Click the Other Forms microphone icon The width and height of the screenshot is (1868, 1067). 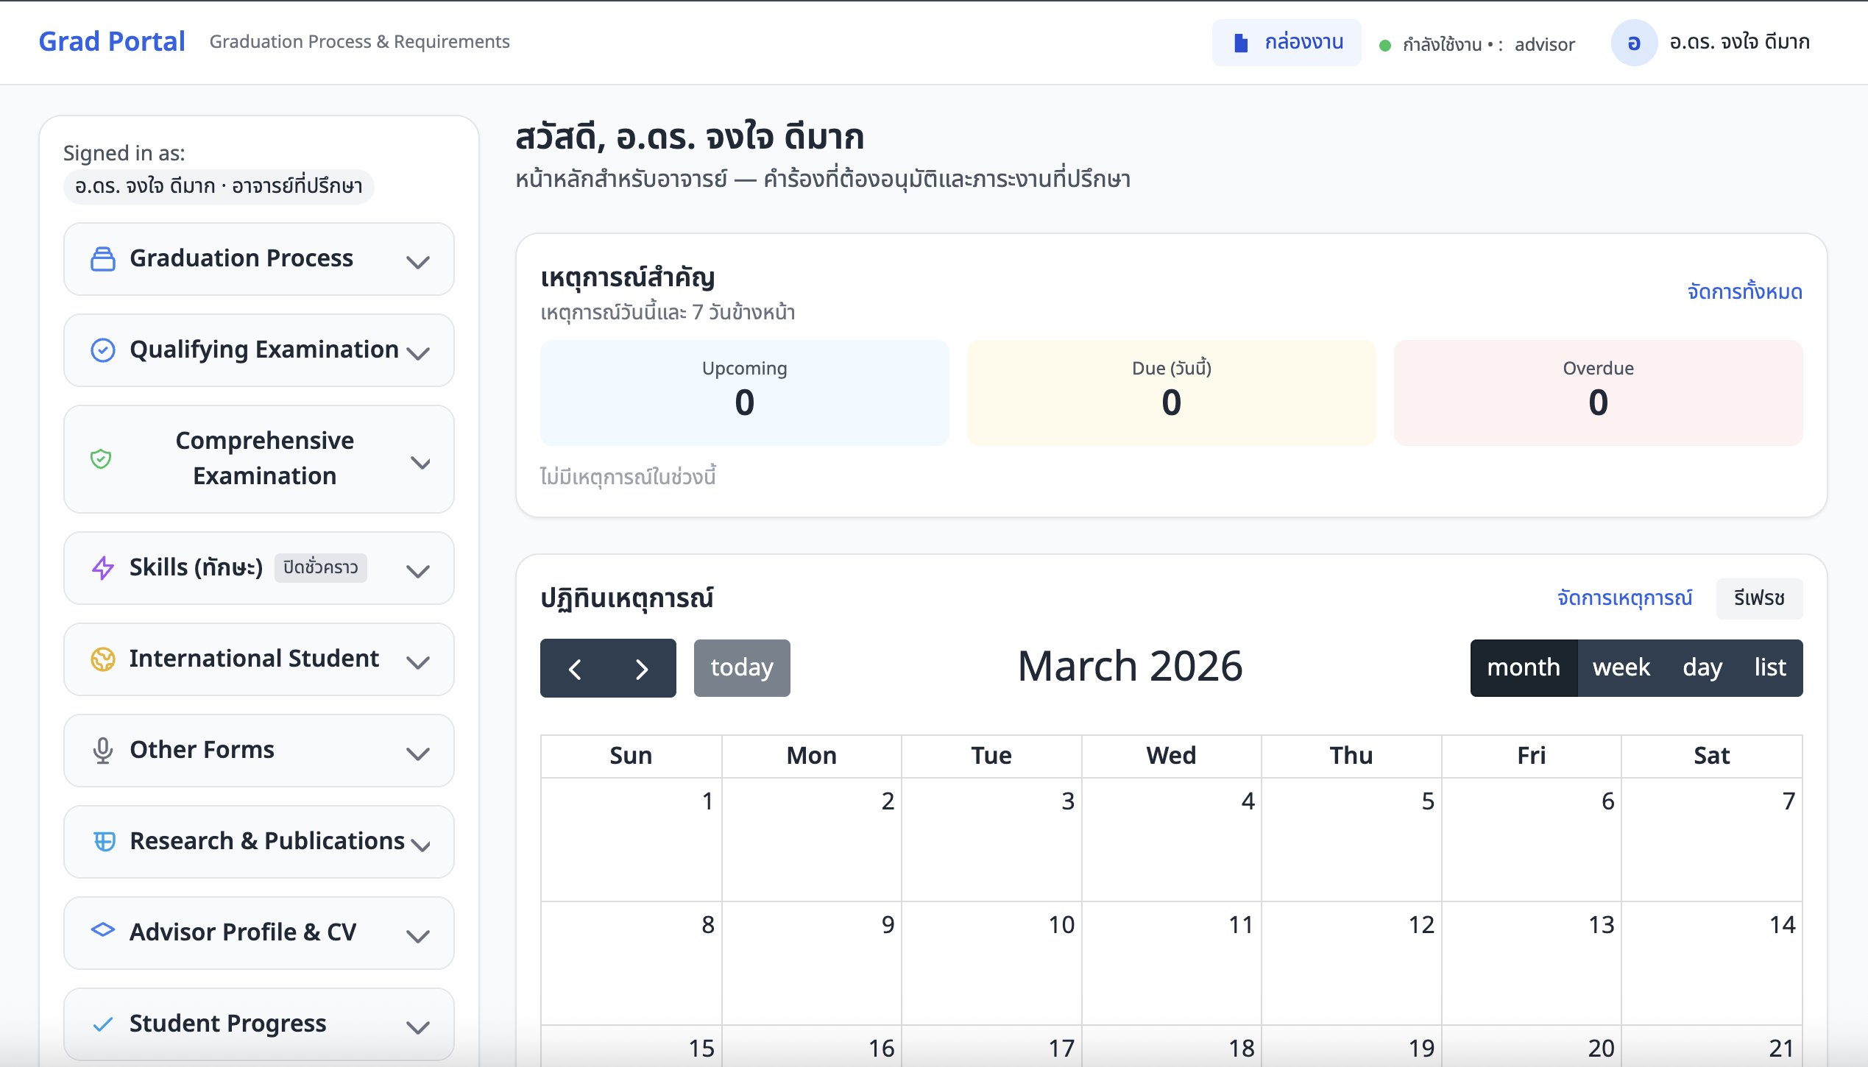point(102,750)
